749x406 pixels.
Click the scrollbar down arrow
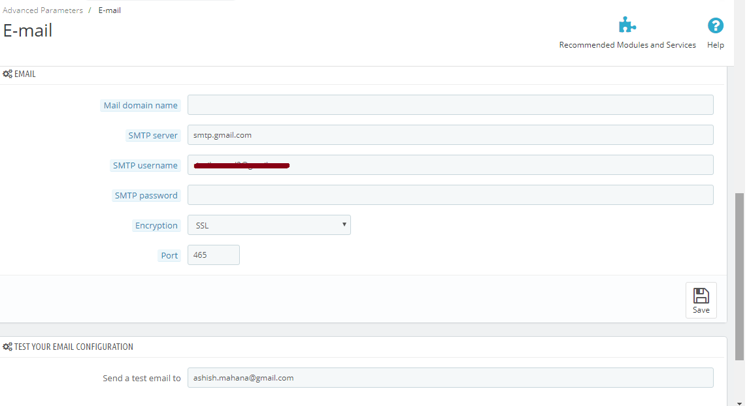pos(739,403)
